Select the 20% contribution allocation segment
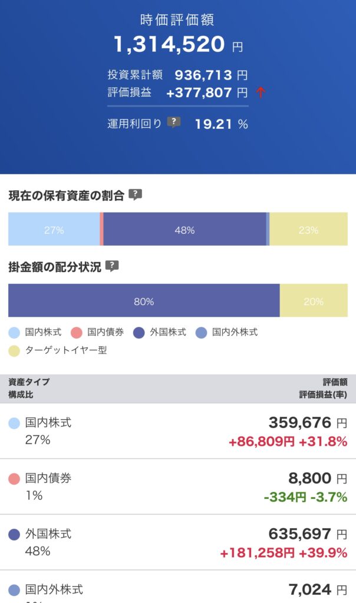The height and width of the screenshot is (603, 356). click(314, 301)
